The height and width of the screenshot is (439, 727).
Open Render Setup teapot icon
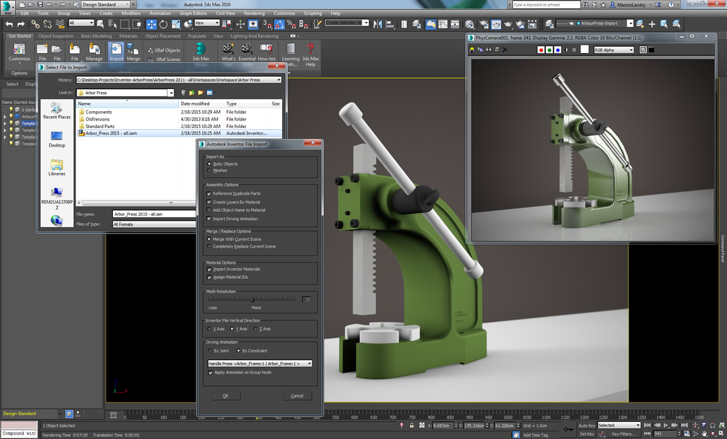pyautogui.click(x=484, y=24)
